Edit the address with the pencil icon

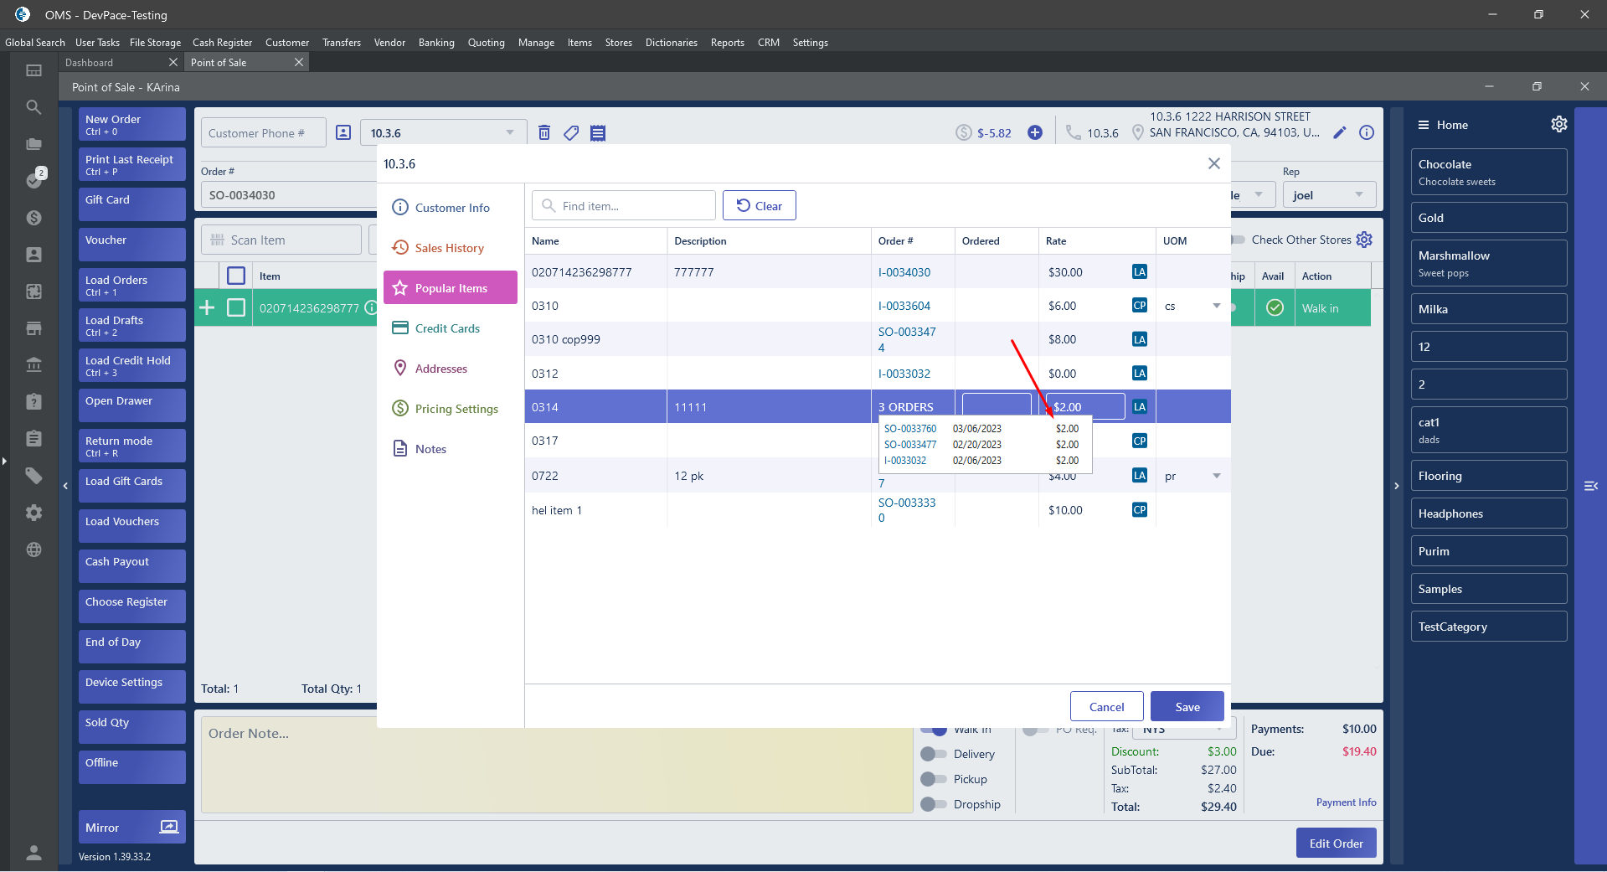(x=1340, y=132)
